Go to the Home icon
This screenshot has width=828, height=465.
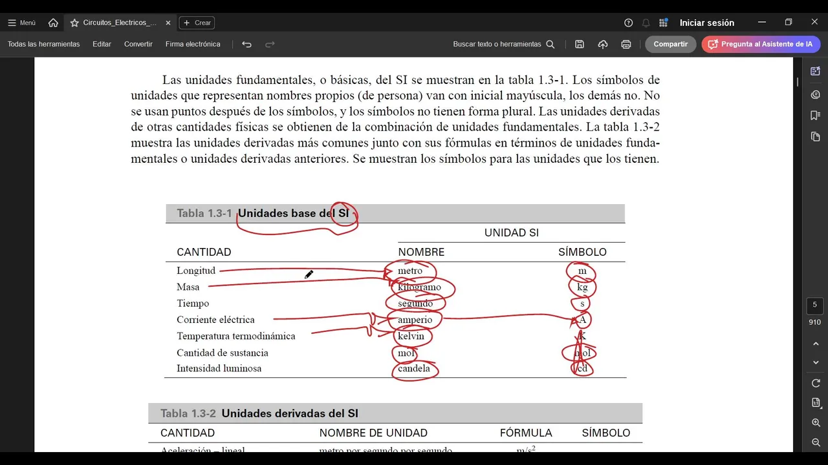point(53,23)
